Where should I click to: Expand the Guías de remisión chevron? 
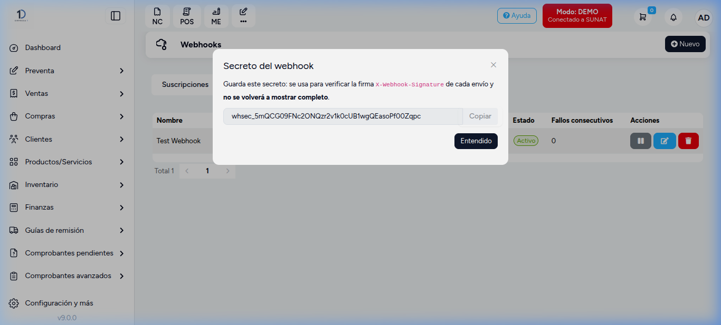tap(121, 231)
